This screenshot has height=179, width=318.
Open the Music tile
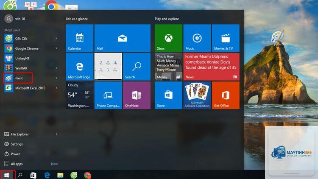click(197, 38)
